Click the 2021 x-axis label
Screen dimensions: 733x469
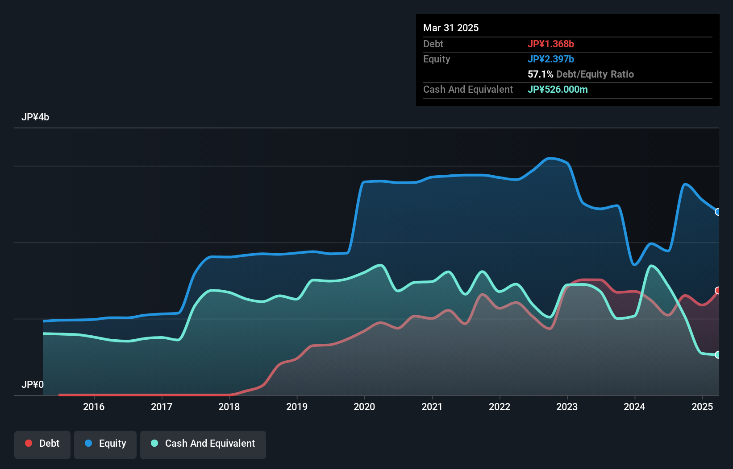[x=432, y=407]
